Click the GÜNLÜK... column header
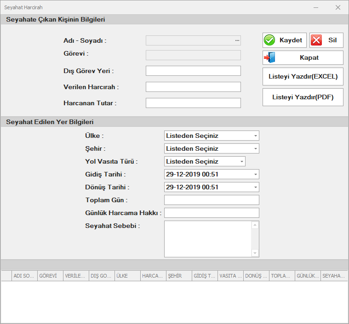 [x=308, y=276]
